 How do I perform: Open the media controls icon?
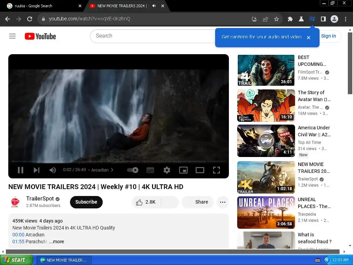tap(312, 19)
